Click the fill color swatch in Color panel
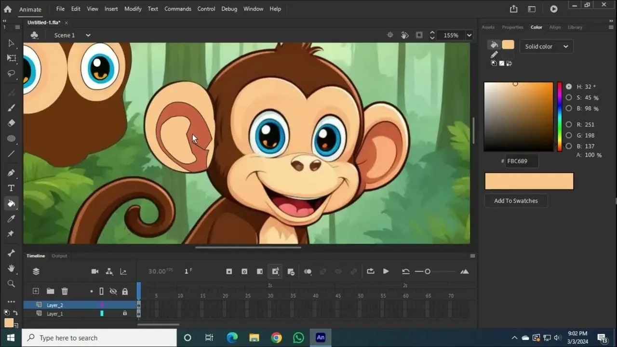 508,45
